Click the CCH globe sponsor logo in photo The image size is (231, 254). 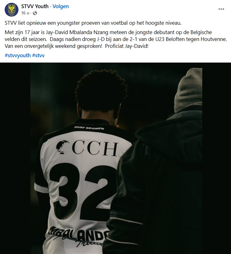(87, 148)
